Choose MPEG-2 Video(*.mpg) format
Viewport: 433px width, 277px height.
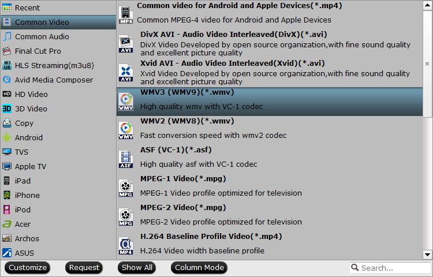(x=270, y=217)
